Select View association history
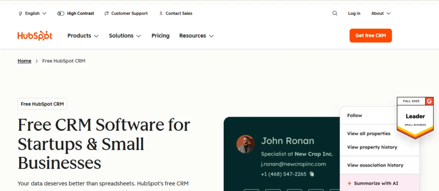Screen dimensions: 439x191 (375, 165)
